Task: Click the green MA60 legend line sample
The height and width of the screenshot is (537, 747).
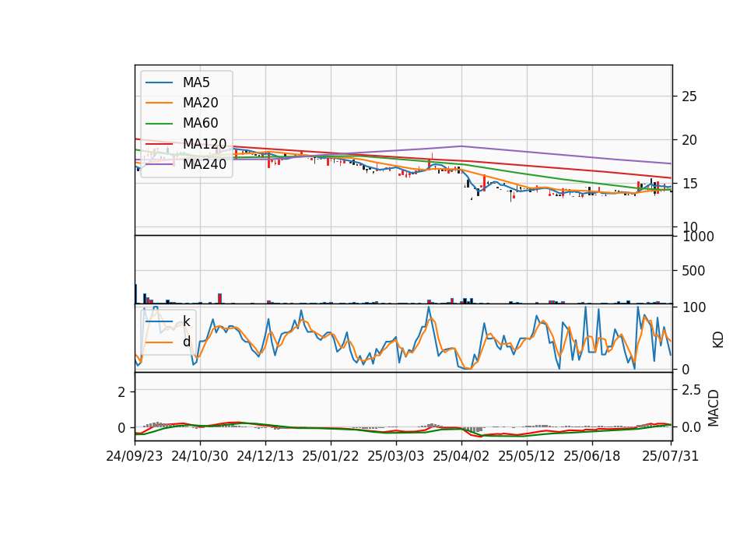Action: click(x=159, y=124)
